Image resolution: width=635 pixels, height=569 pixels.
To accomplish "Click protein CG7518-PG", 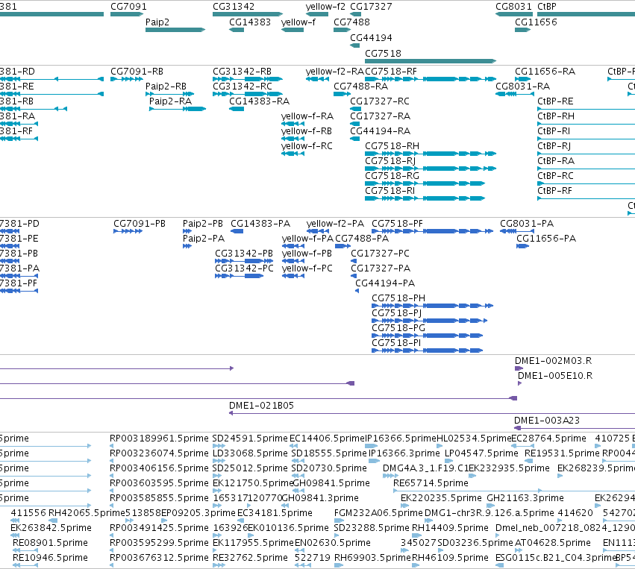I will click(428, 336).
